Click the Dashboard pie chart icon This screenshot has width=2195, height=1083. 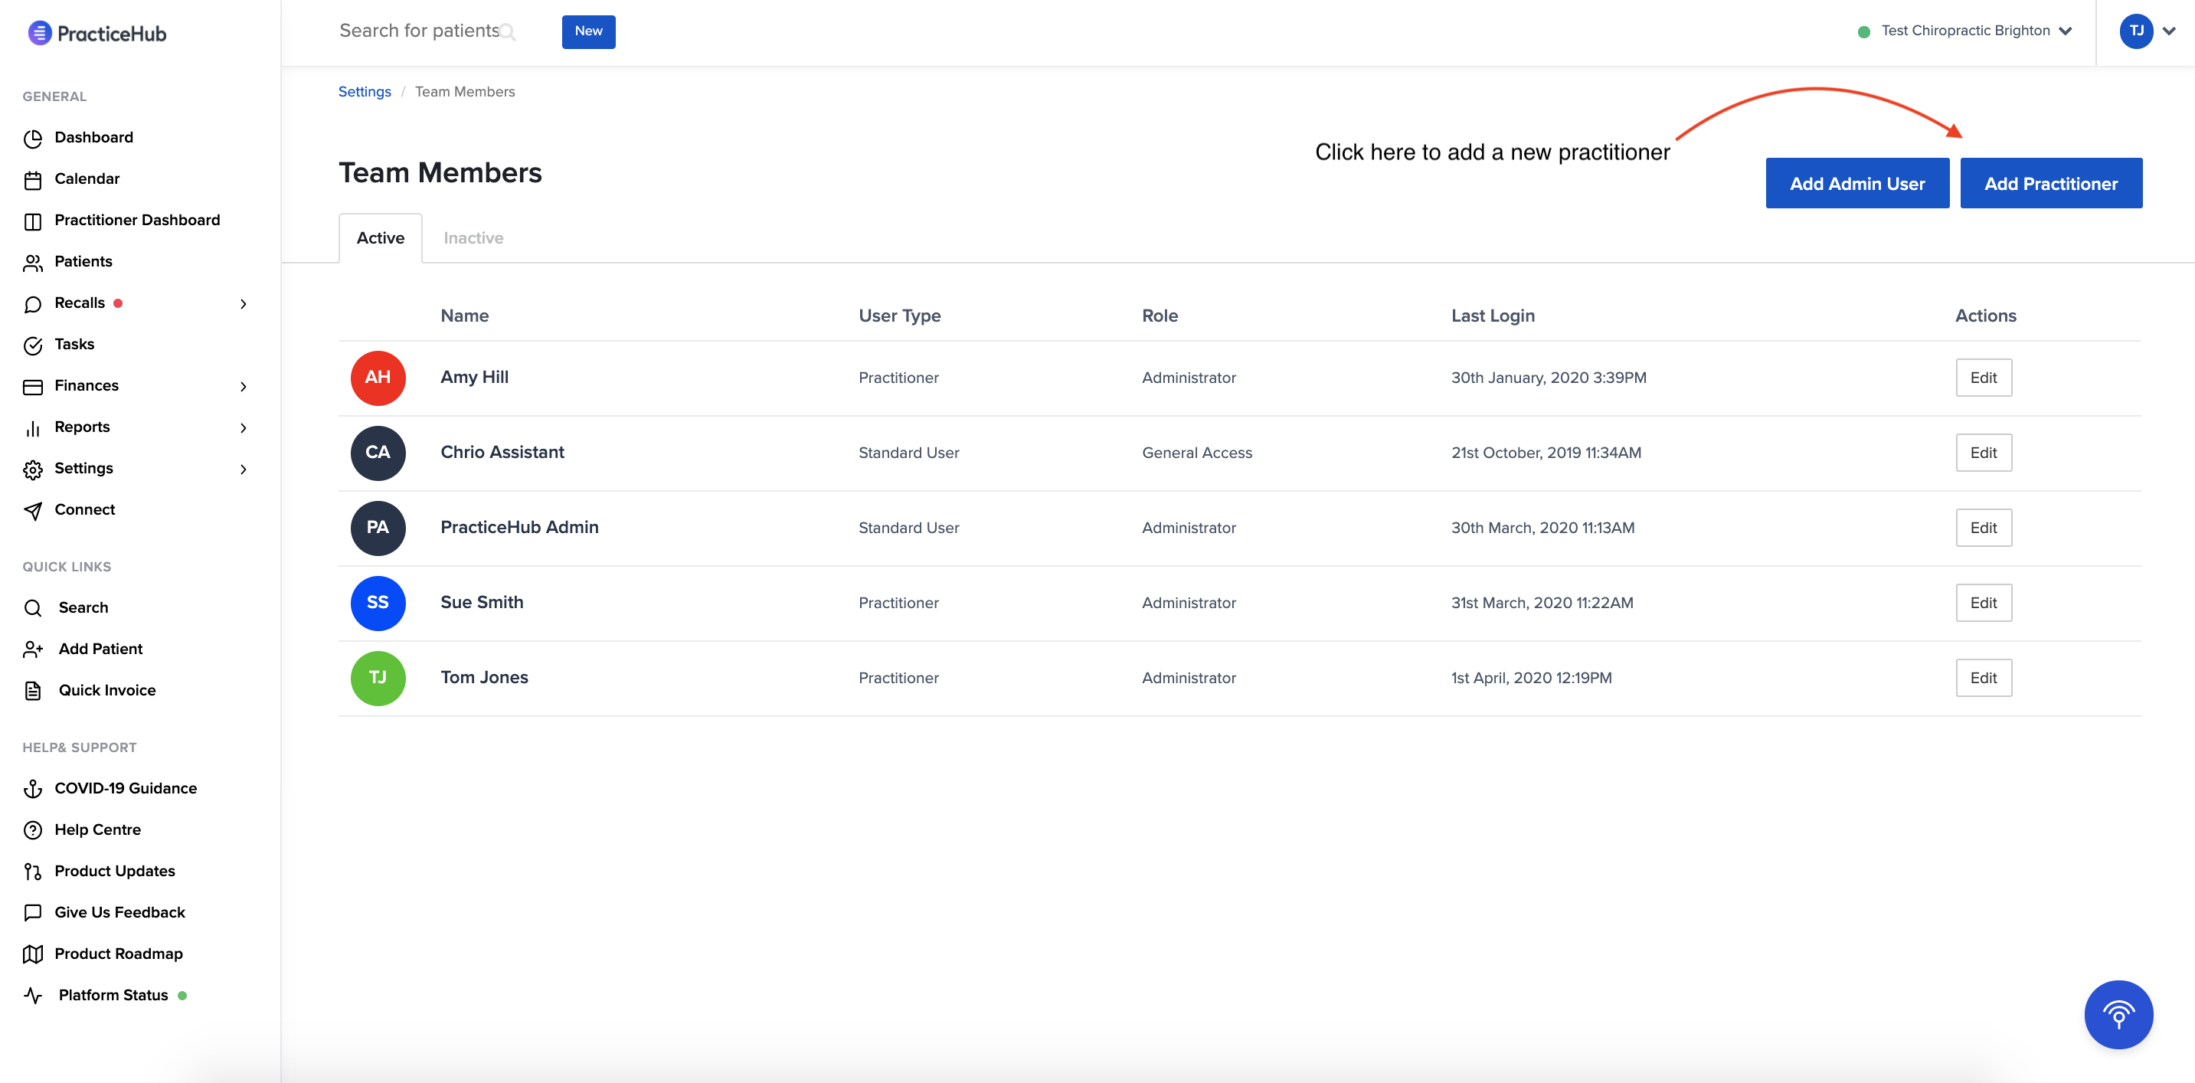[x=33, y=138]
